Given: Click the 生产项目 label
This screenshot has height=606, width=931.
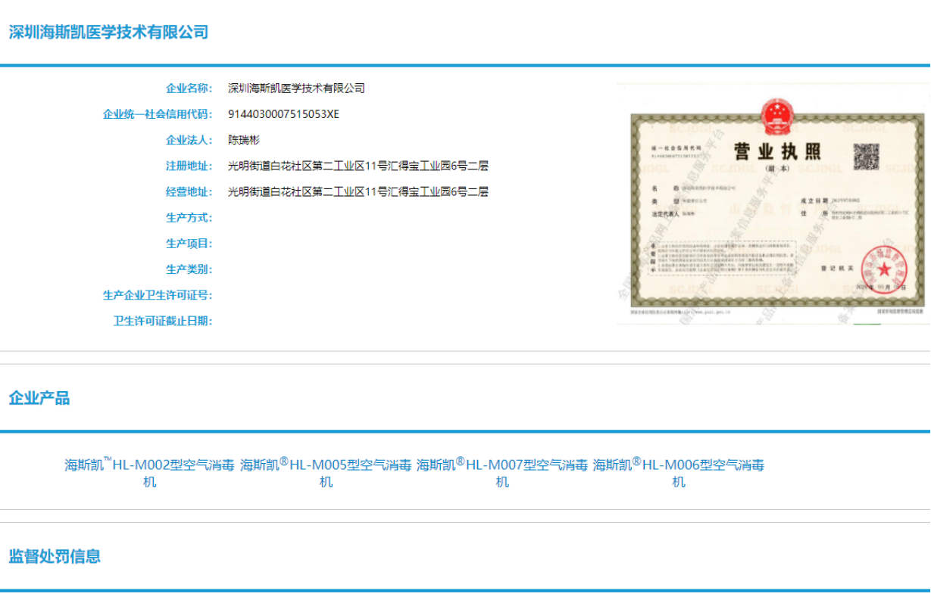Looking at the screenshot, I should click(x=189, y=243).
